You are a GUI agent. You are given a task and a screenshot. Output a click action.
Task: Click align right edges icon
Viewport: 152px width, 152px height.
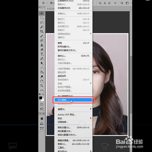pyautogui.click(x=109, y=3)
